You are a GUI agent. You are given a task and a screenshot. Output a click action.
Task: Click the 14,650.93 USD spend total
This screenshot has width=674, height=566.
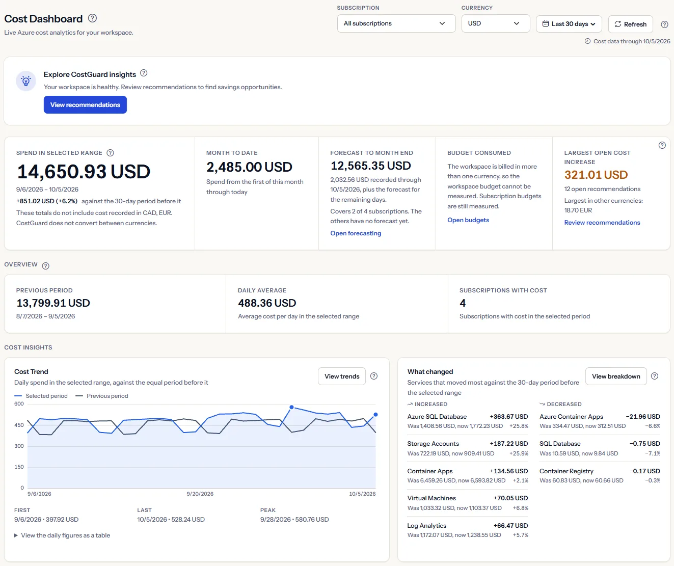(84, 172)
